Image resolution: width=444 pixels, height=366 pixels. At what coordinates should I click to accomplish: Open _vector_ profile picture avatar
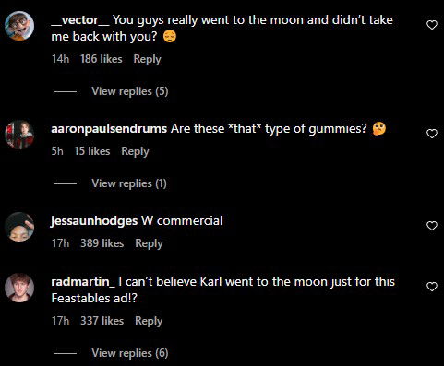tap(19, 26)
